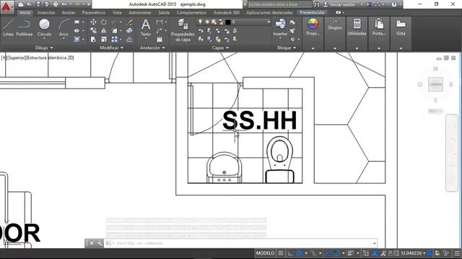This screenshot has width=462, height=259.
Task: Select the Arco tool
Action: pyautogui.click(x=64, y=28)
